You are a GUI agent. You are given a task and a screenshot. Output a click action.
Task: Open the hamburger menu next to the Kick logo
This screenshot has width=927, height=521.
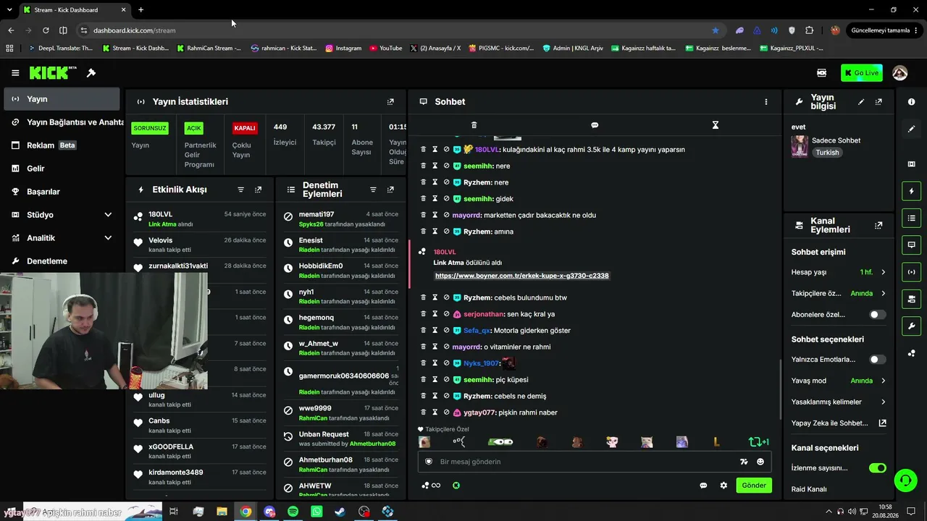[15, 73]
